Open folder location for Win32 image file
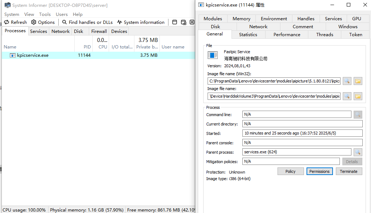The image size is (371, 213). pyautogui.click(x=358, y=81)
